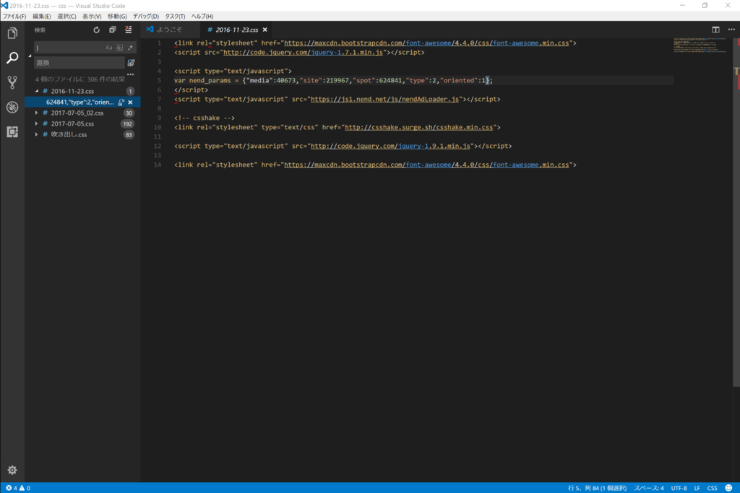
Task: Toggle Use Regular Expression in search
Action: (130, 48)
